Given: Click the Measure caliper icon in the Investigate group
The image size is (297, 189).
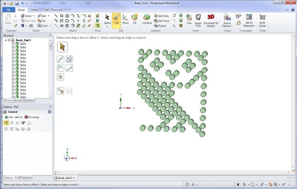Looking at the screenshot, I should (x=238, y=17).
